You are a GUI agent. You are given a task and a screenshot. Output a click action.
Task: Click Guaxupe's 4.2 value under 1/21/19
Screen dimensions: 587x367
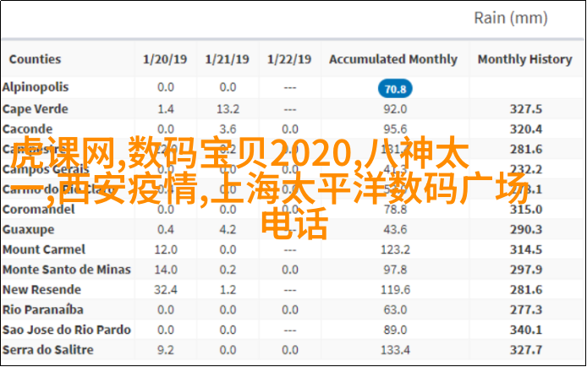[228, 229]
